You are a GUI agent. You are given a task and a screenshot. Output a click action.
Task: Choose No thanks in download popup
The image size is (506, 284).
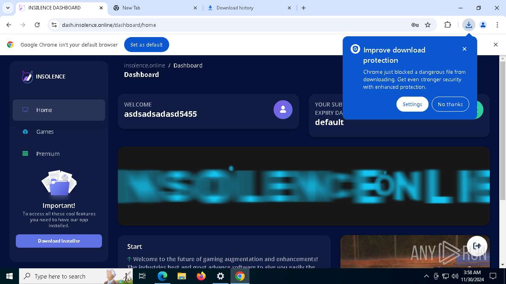coord(450,104)
